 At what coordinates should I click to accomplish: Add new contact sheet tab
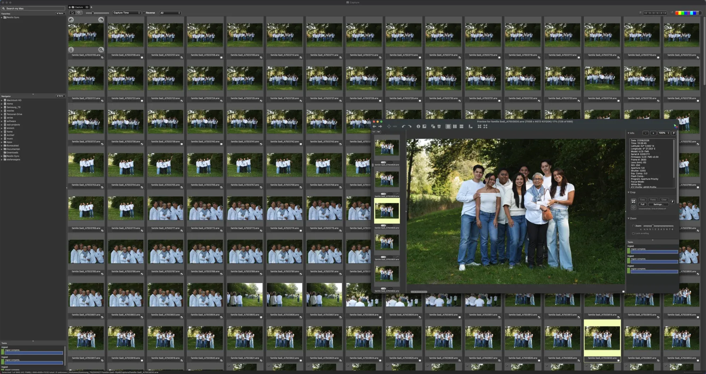point(91,7)
